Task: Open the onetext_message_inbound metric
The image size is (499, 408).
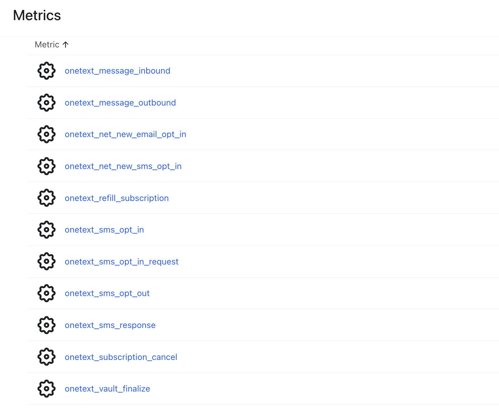Action: [x=117, y=71]
